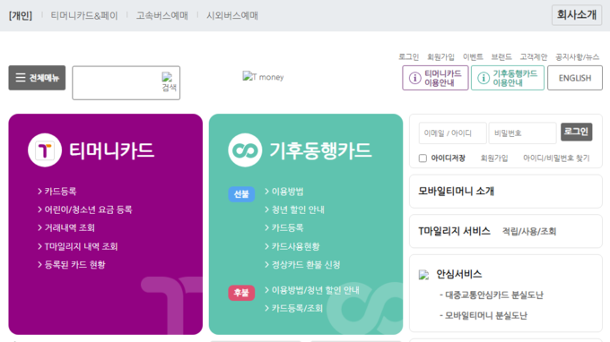This screenshot has width=610, height=342.
Task: Click the info icon on 기후동행카드 이용안내
Action: click(484, 78)
